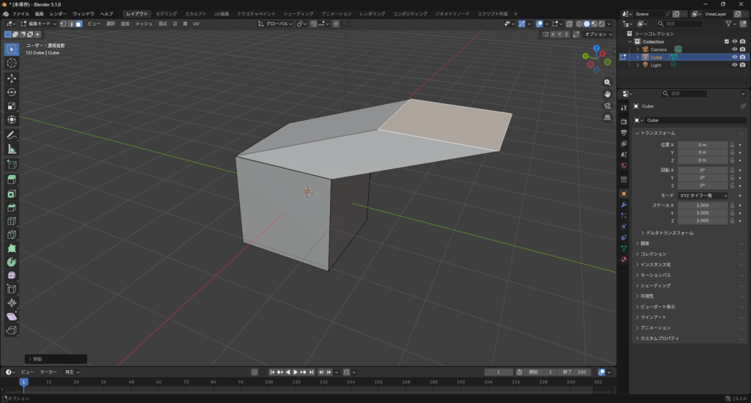The height and width of the screenshot is (403, 751).
Task: Open the ファイル menu
Action: point(21,14)
